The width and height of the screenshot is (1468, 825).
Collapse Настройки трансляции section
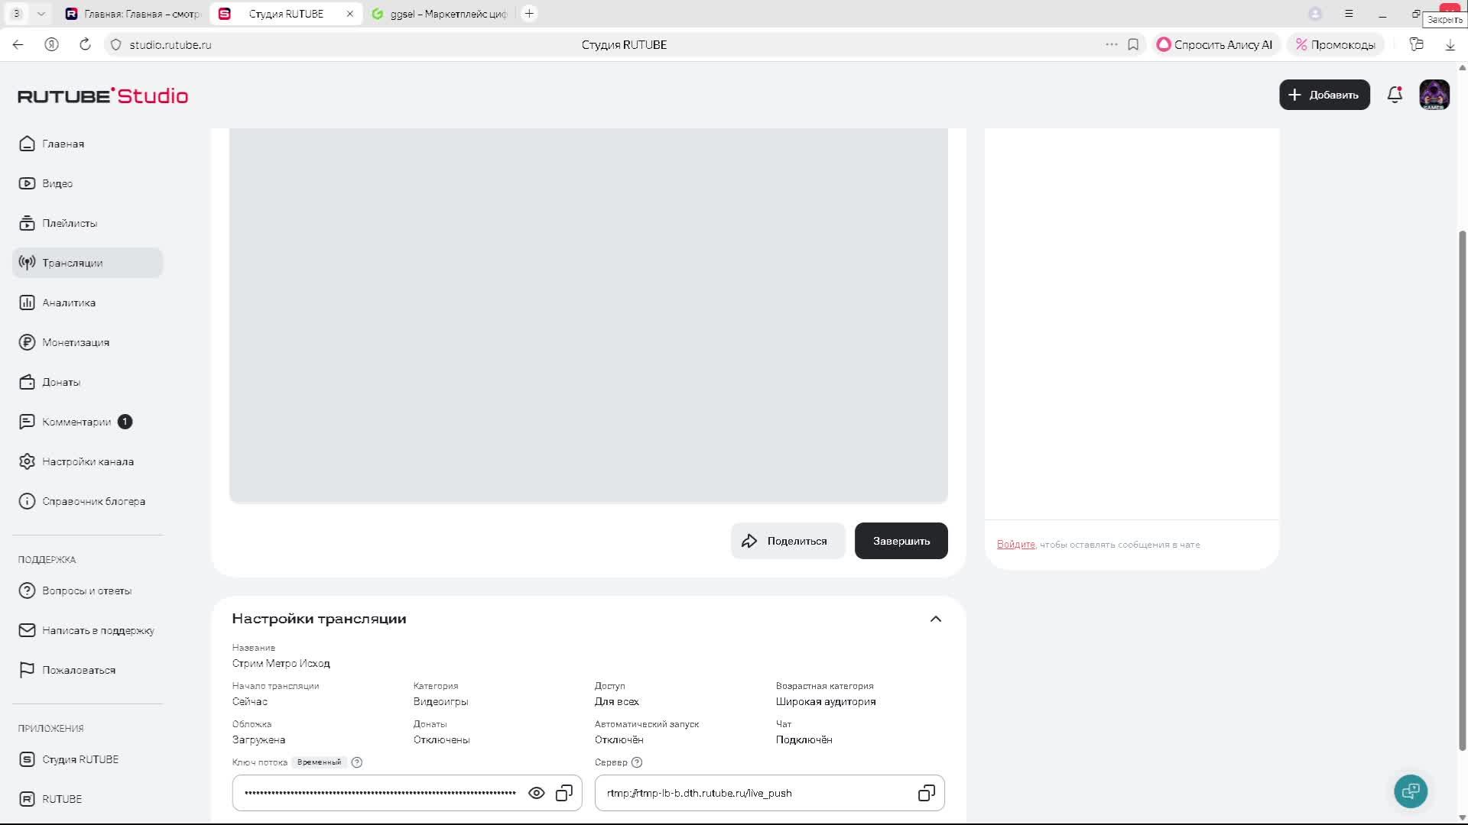tap(935, 619)
